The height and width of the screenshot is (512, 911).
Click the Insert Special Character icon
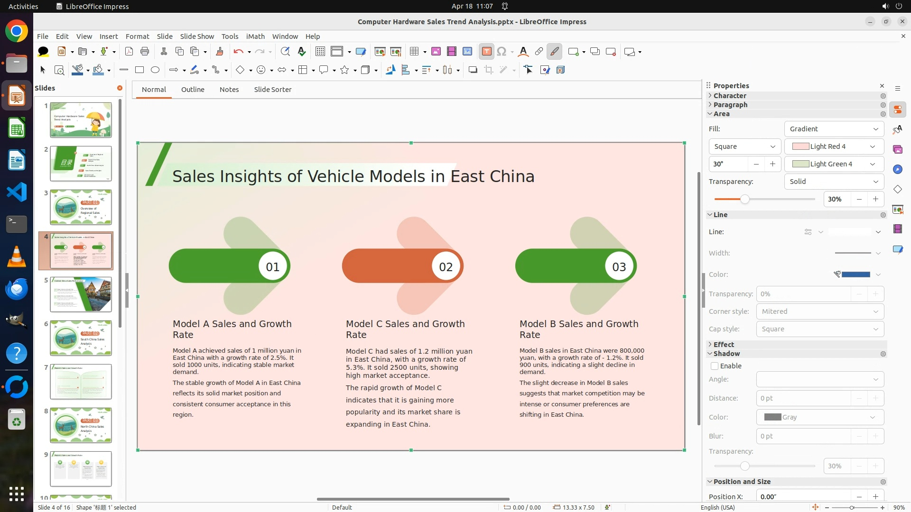click(502, 52)
